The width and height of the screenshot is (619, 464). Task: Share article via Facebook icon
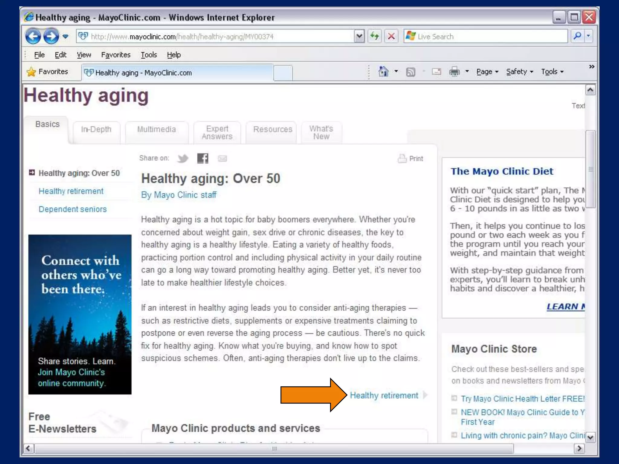coord(203,158)
